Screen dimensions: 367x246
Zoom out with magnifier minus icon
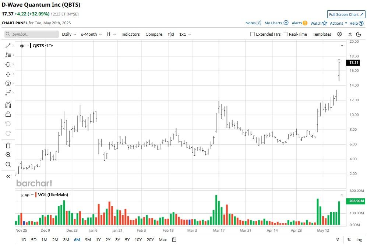pos(8,164)
